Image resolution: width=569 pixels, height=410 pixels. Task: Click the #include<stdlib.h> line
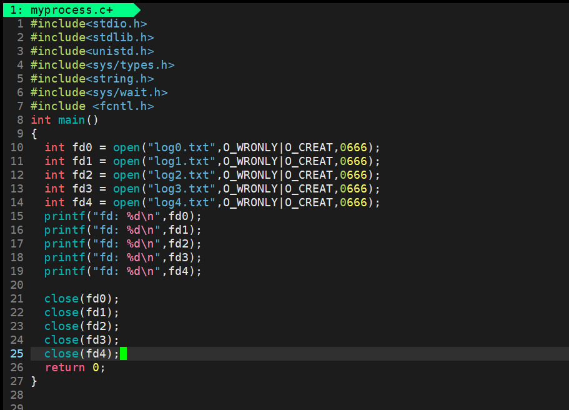click(x=92, y=37)
